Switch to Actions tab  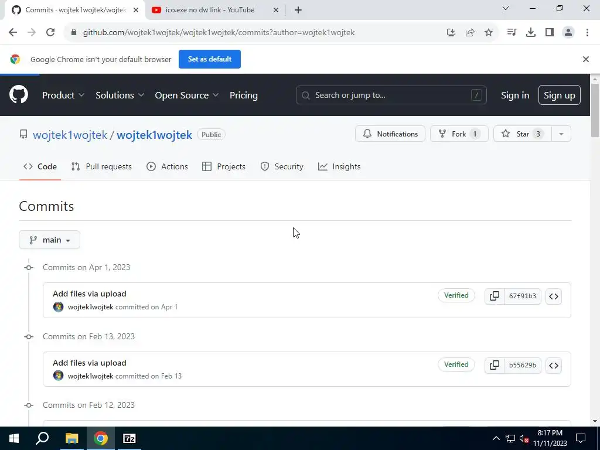pyautogui.click(x=167, y=167)
